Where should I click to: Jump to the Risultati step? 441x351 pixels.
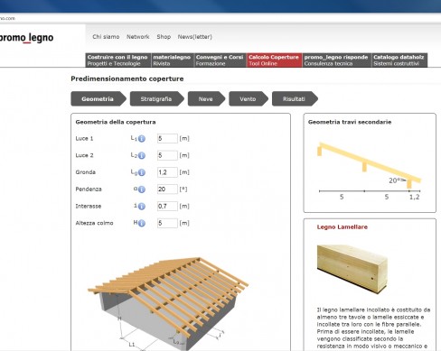pyautogui.click(x=295, y=99)
